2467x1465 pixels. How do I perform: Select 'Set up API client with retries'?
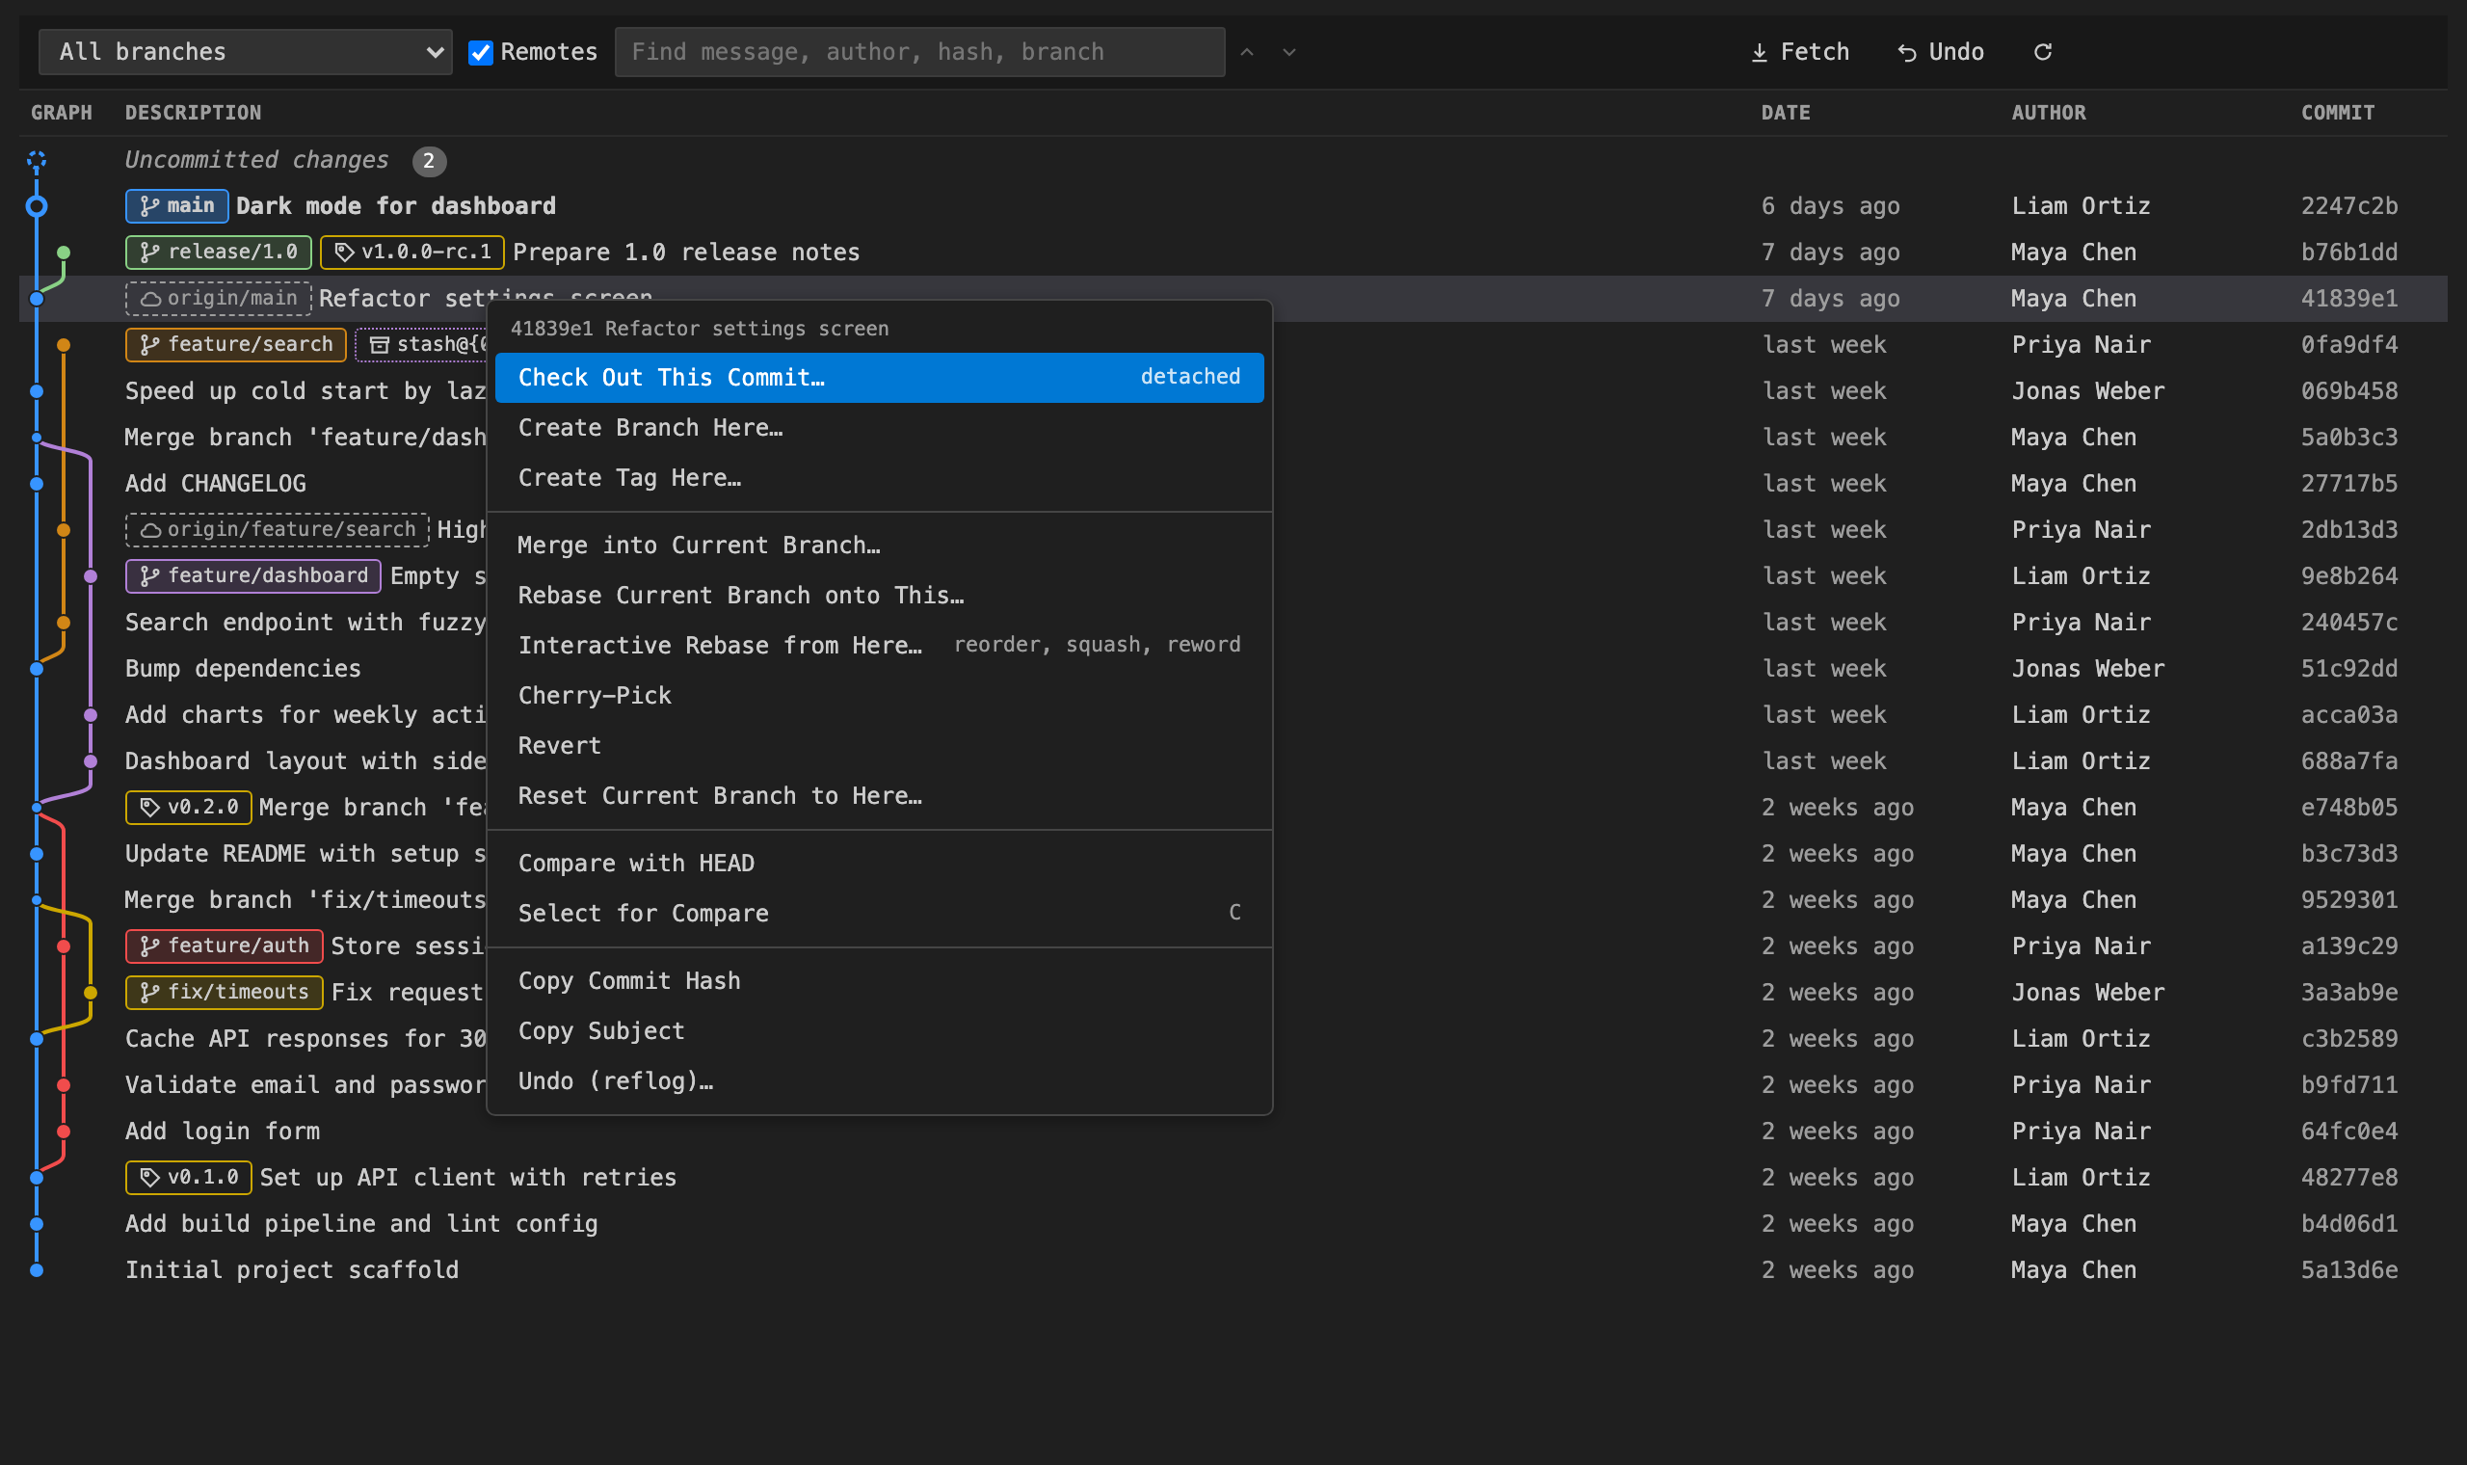(1233, 1179)
